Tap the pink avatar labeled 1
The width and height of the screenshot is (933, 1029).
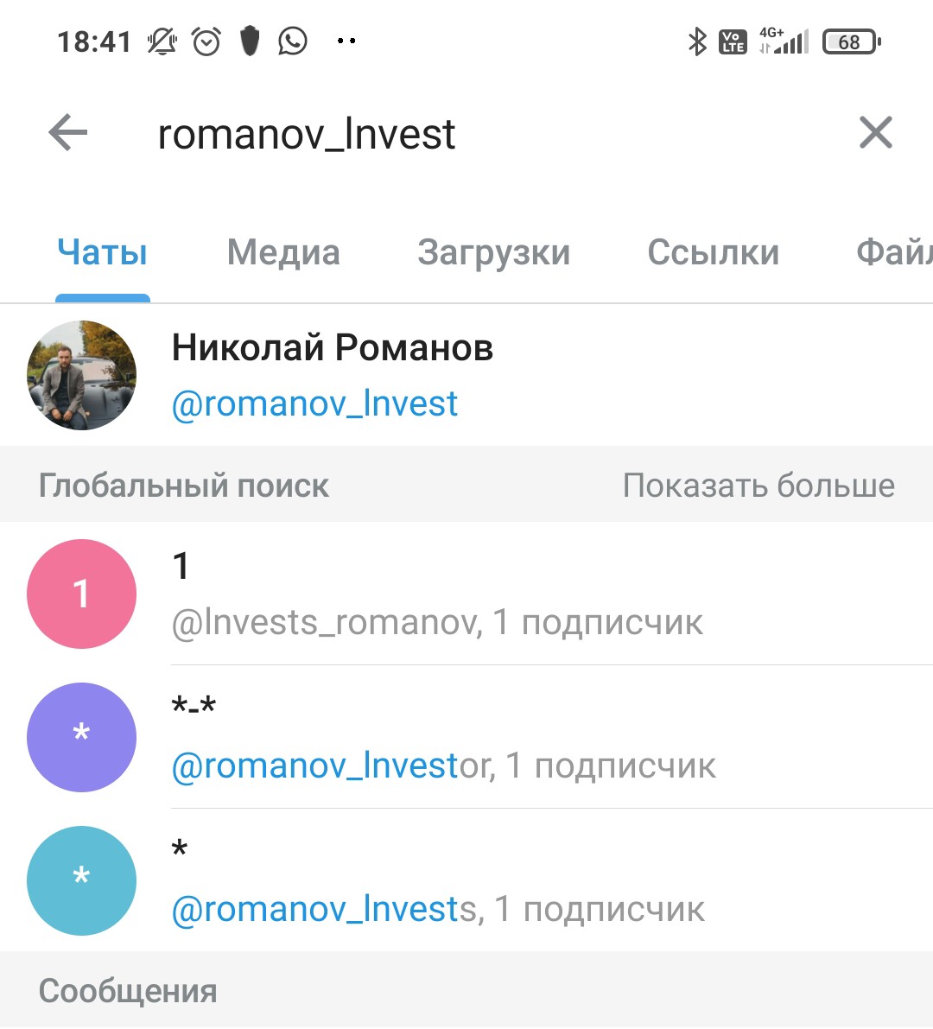[81, 594]
